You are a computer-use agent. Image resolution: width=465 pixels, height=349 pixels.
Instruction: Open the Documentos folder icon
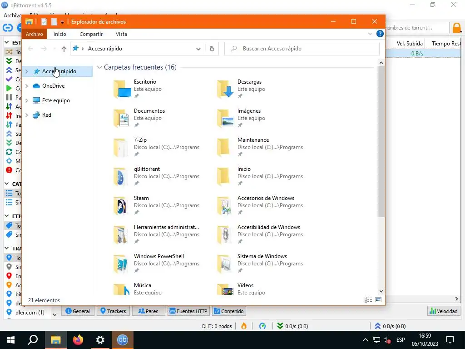(x=122, y=118)
